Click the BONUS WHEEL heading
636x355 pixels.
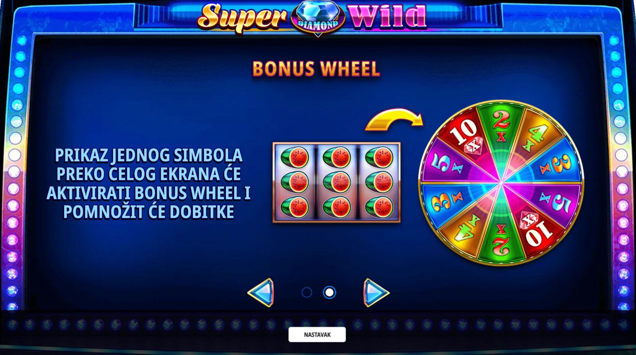click(x=316, y=69)
